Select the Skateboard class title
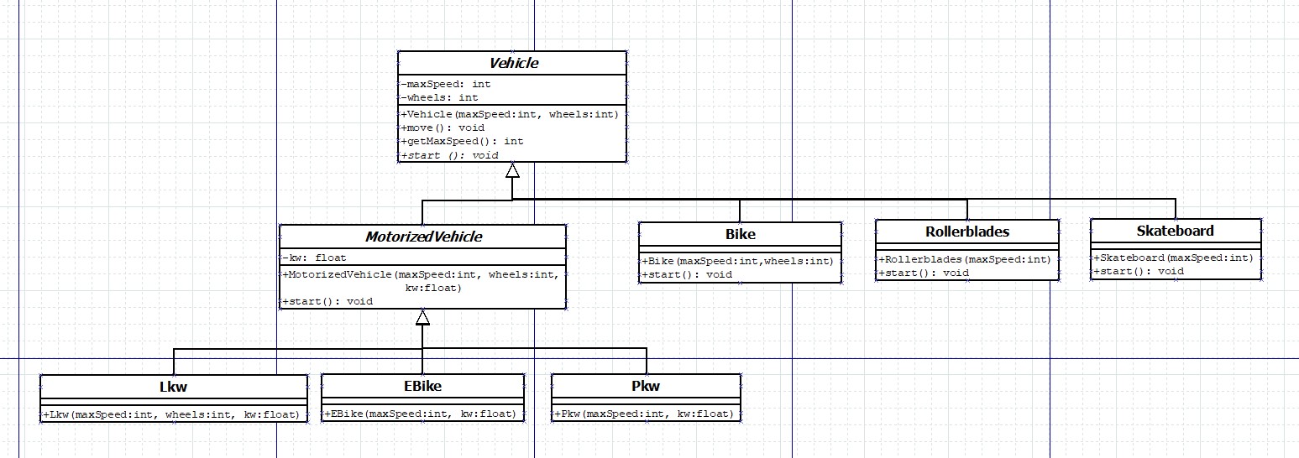 (1175, 231)
